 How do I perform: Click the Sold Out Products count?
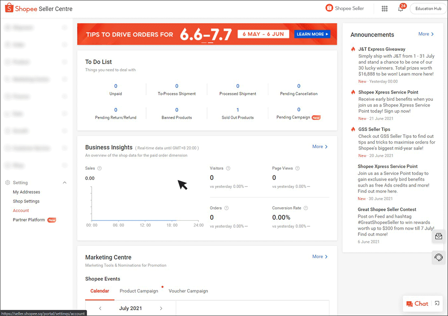coord(237,109)
